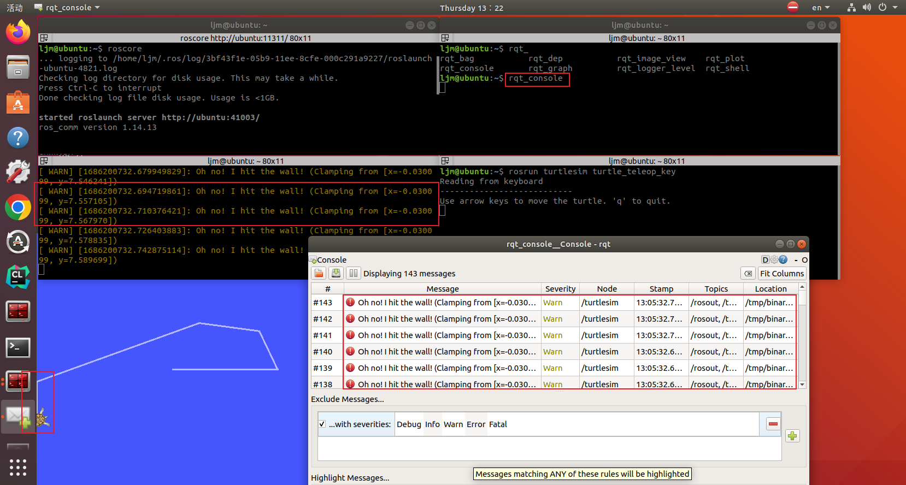Image resolution: width=906 pixels, height=485 pixels.
Task: Click the volume speaker icon
Action: (867, 8)
